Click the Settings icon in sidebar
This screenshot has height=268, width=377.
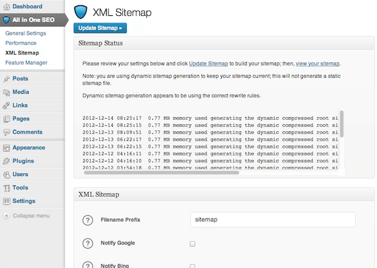[x=6, y=201]
